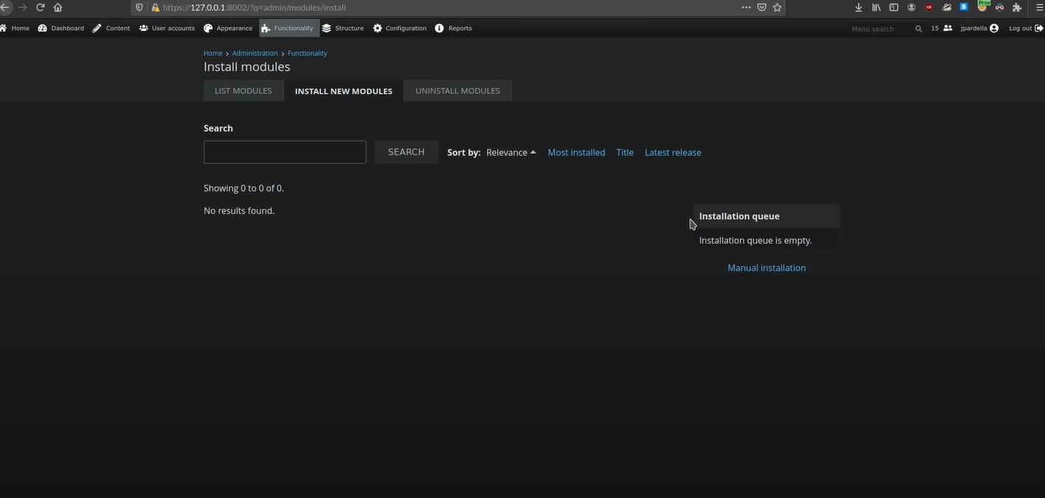This screenshot has width=1045, height=498.
Task: Open Manual installation link
Action: (x=766, y=267)
